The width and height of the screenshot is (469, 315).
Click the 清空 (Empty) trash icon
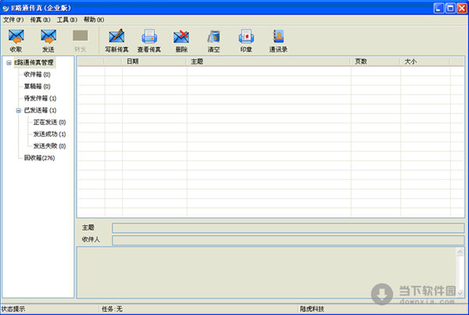[x=213, y=38]
